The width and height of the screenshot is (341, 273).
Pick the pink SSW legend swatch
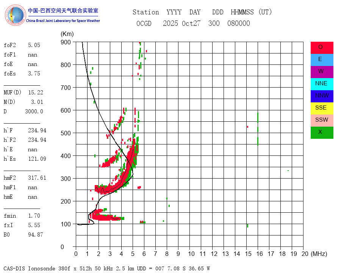click(x=322, y=121)
